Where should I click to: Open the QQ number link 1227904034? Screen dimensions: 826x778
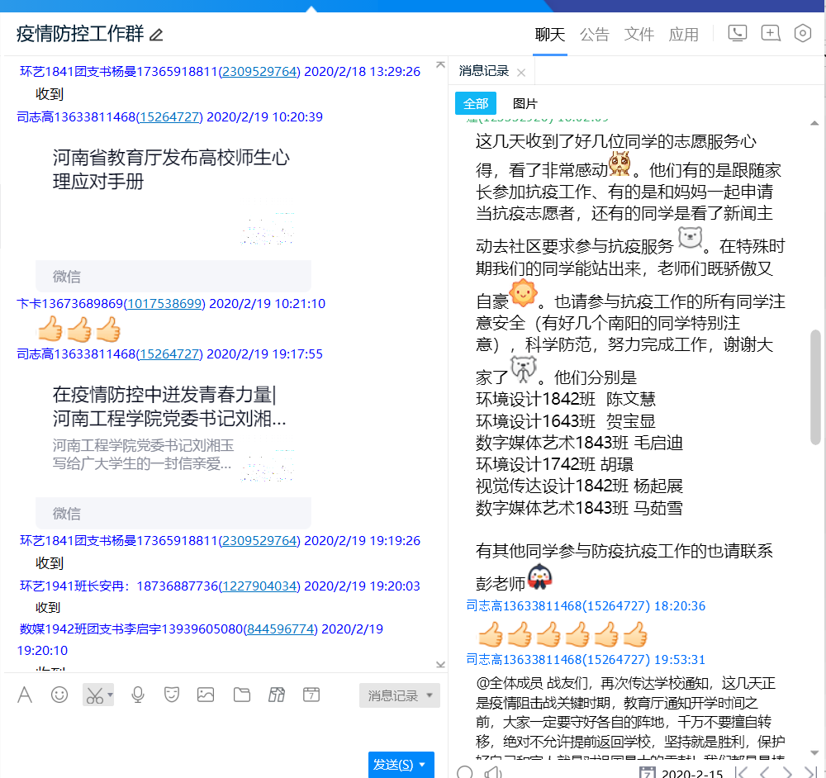[x=259, y=586]
